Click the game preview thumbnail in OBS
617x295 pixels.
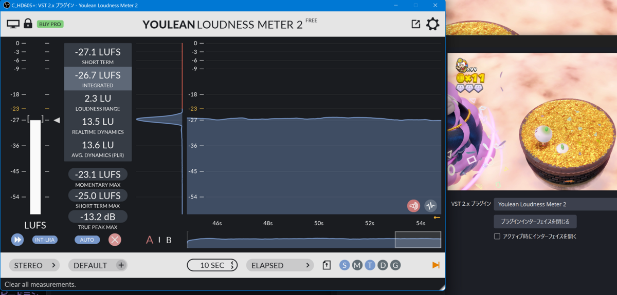tap(532, 121)
